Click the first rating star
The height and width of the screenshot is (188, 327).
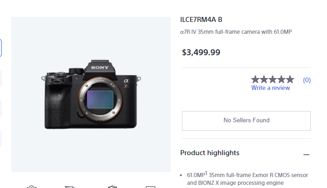click(x=255, y=79)
